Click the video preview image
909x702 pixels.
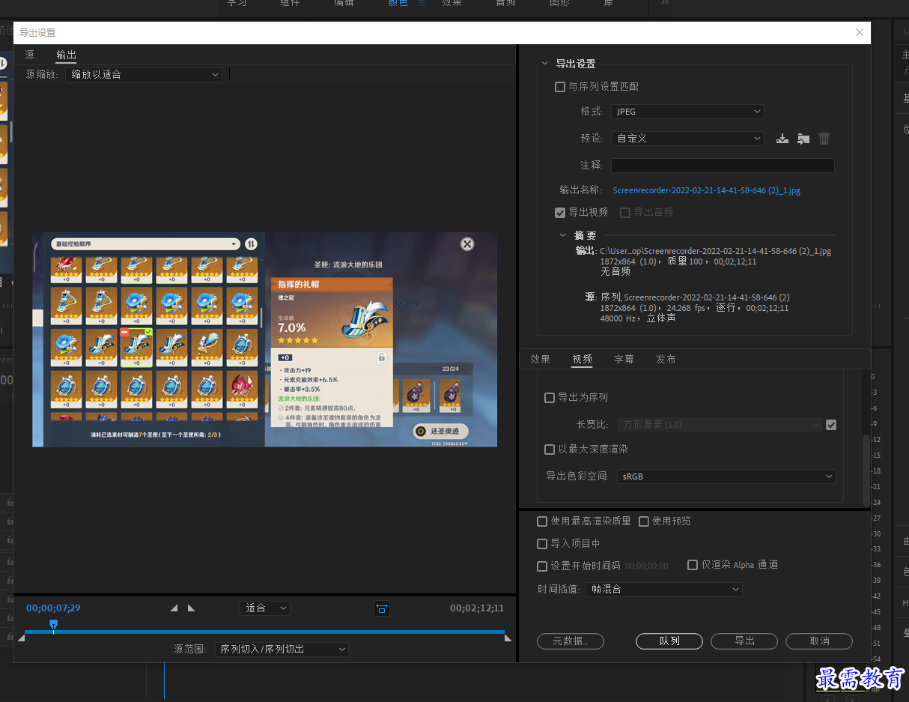[x=264, y=339]
